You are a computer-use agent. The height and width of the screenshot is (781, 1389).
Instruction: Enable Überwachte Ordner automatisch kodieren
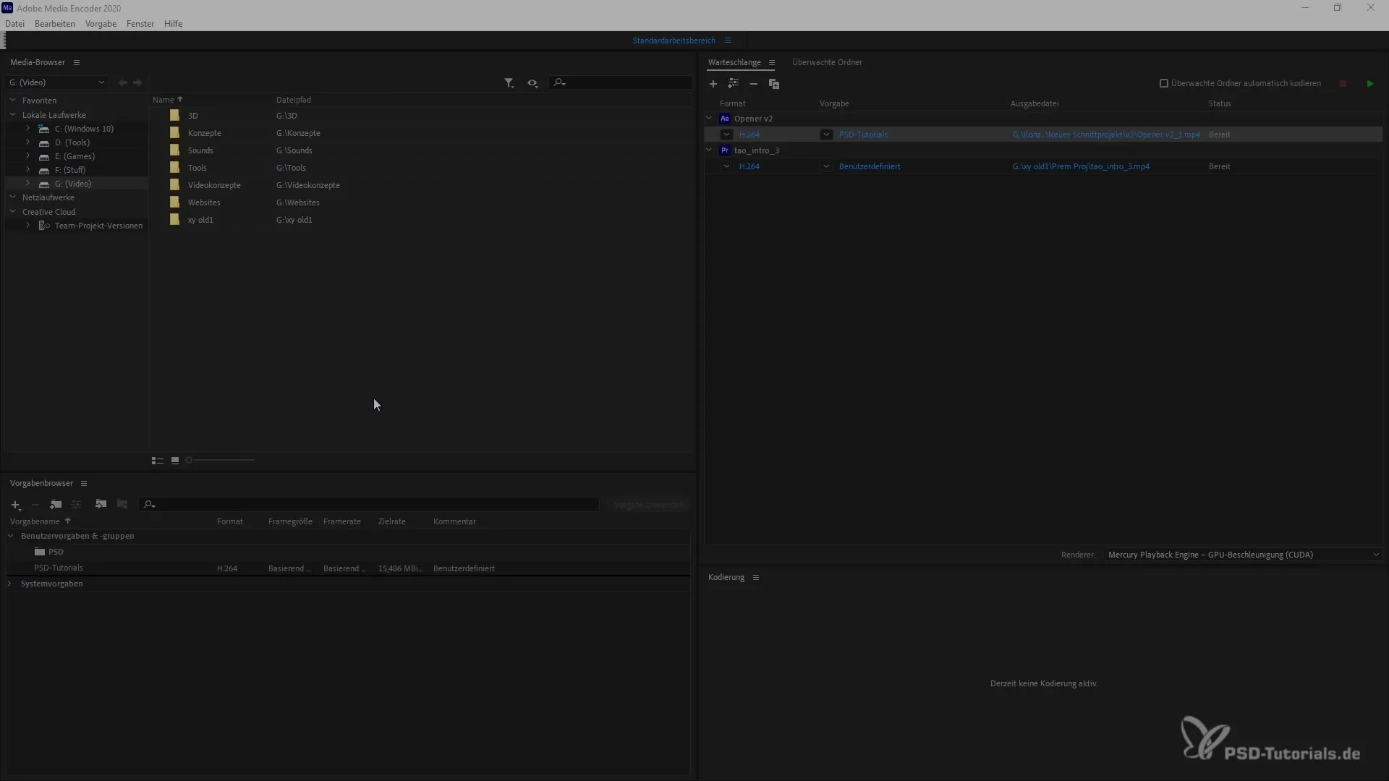1164,83
